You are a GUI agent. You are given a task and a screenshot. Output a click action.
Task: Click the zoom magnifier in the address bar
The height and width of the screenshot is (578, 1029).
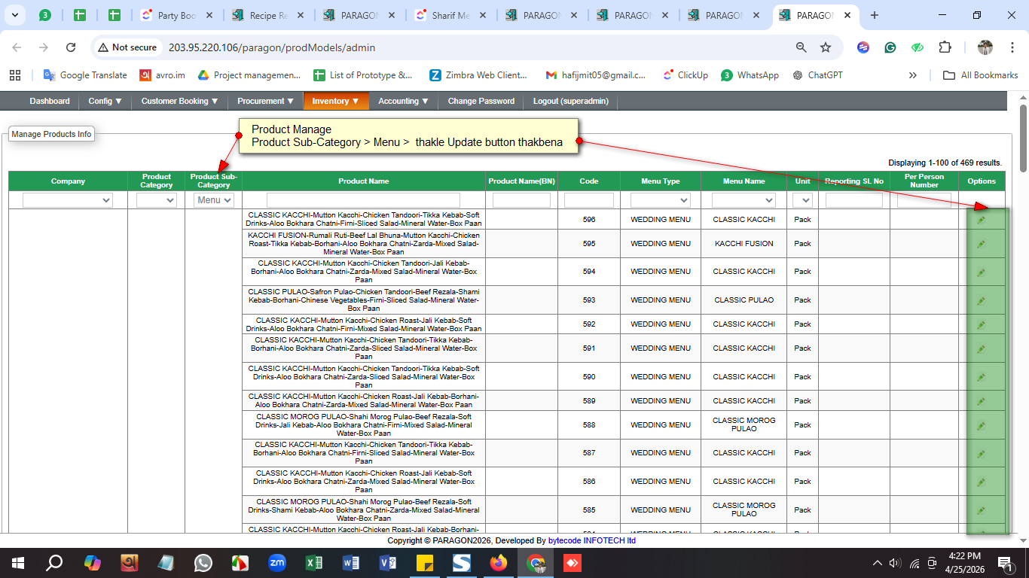click(802, 47)
